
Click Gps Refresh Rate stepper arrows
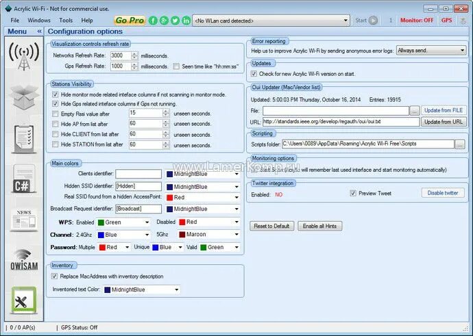pos(134,66)
